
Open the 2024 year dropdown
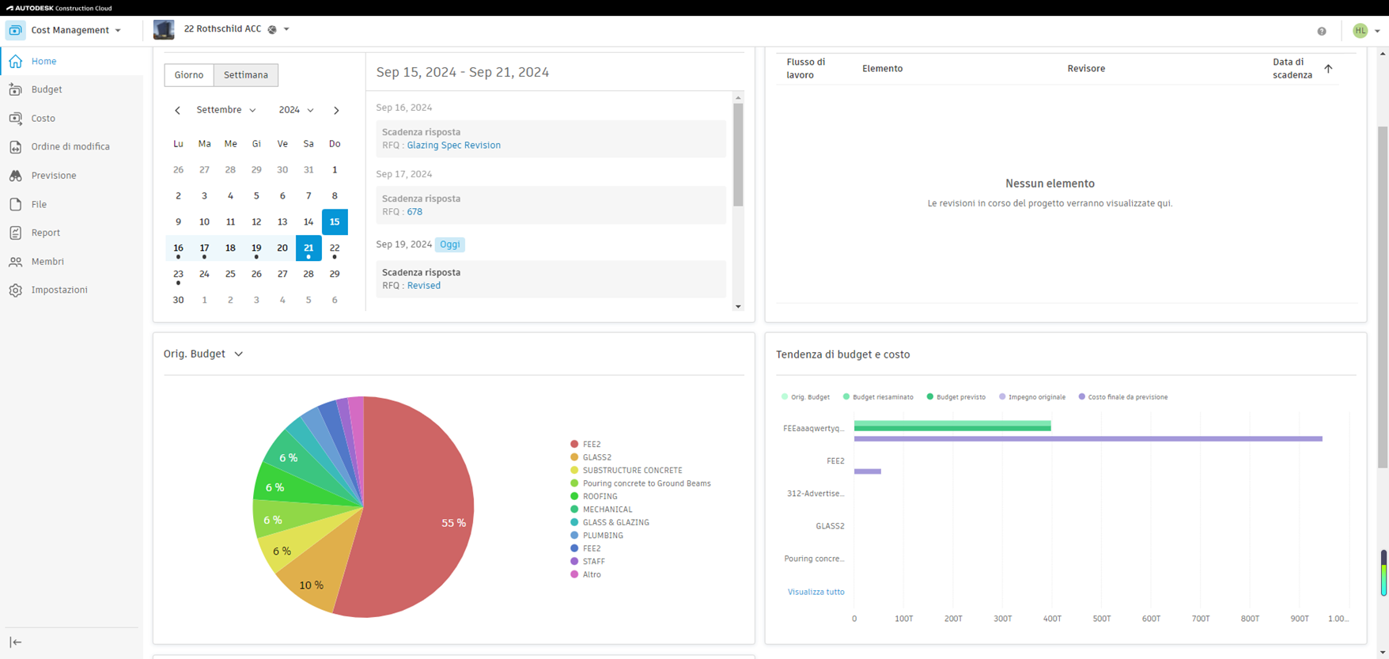click(296, 110)
